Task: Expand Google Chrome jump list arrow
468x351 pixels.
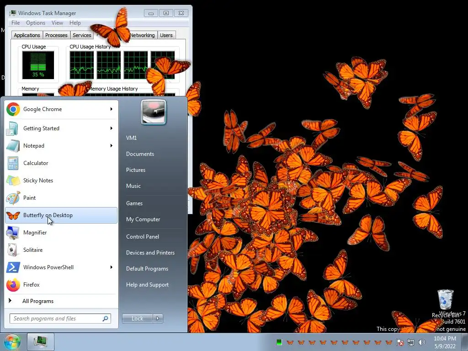Action: pyautogui.click(x=112, y=109)
